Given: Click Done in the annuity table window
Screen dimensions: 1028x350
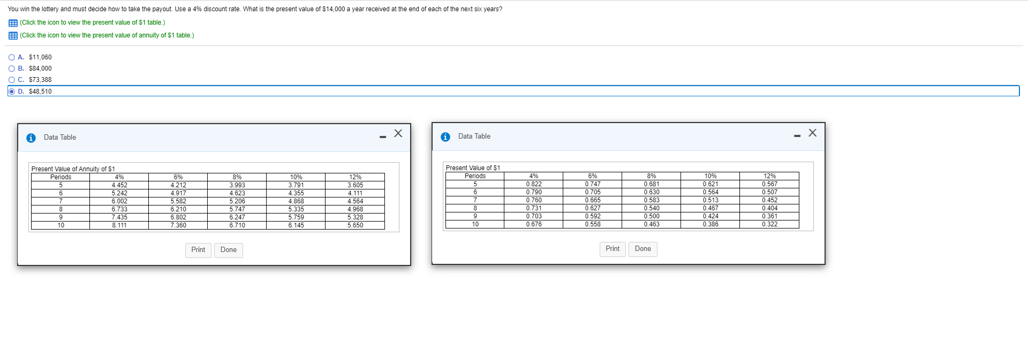Looking at the screenshot, I should click(x=229, y=250).
